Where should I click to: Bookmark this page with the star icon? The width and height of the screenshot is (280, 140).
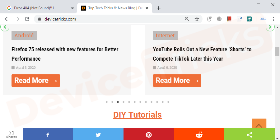coord(197,19)
